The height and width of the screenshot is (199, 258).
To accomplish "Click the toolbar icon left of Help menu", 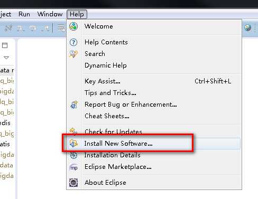I will 61,28.
